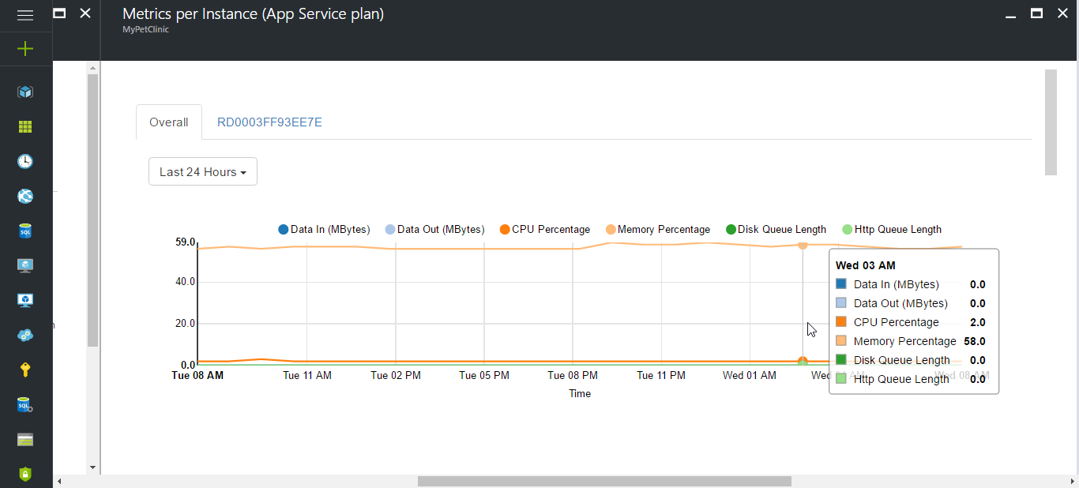Open Billing card icon in sidebar
Viewport: 1079px width, 488px height.
pos(25,439)
